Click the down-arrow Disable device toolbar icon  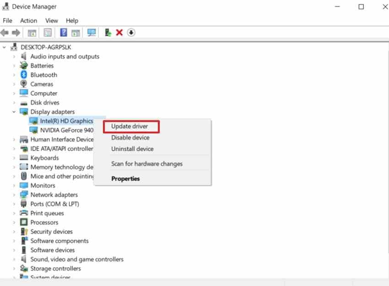[131, 32]
